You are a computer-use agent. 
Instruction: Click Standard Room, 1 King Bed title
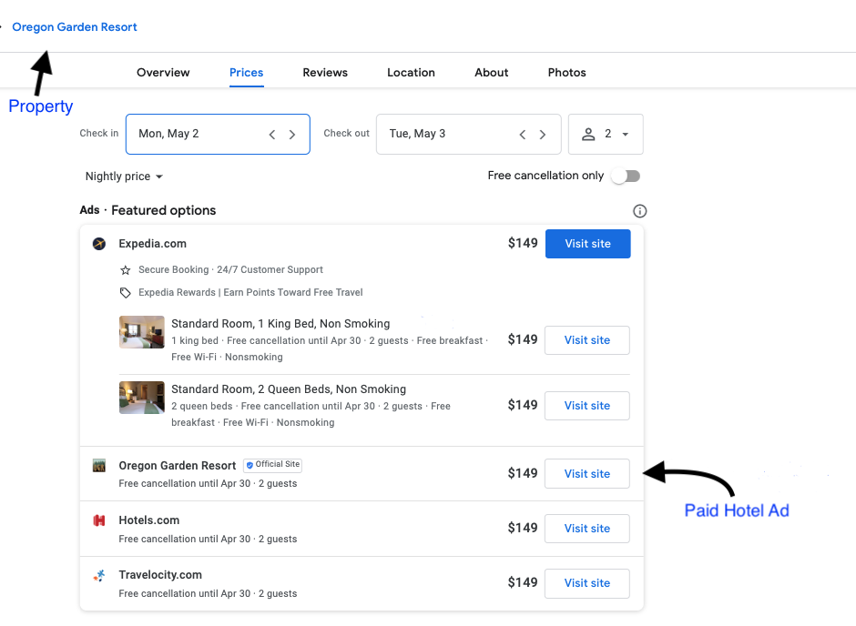(x=280, y=324)
